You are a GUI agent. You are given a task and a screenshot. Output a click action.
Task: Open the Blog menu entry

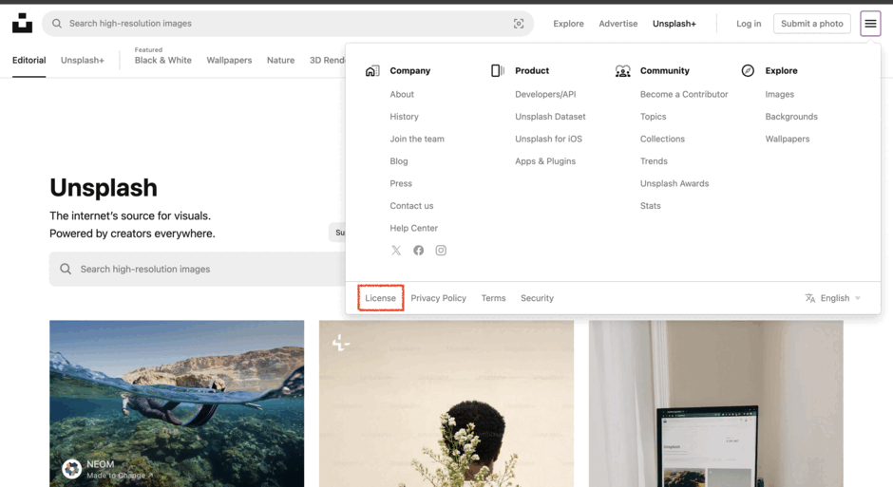click(x=399, y=161)
